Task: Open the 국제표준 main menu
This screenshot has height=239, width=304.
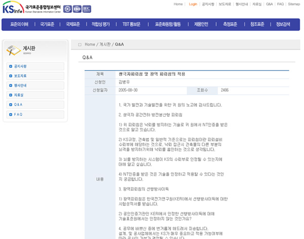Action: pyautogui.click(x=72, y=24)
